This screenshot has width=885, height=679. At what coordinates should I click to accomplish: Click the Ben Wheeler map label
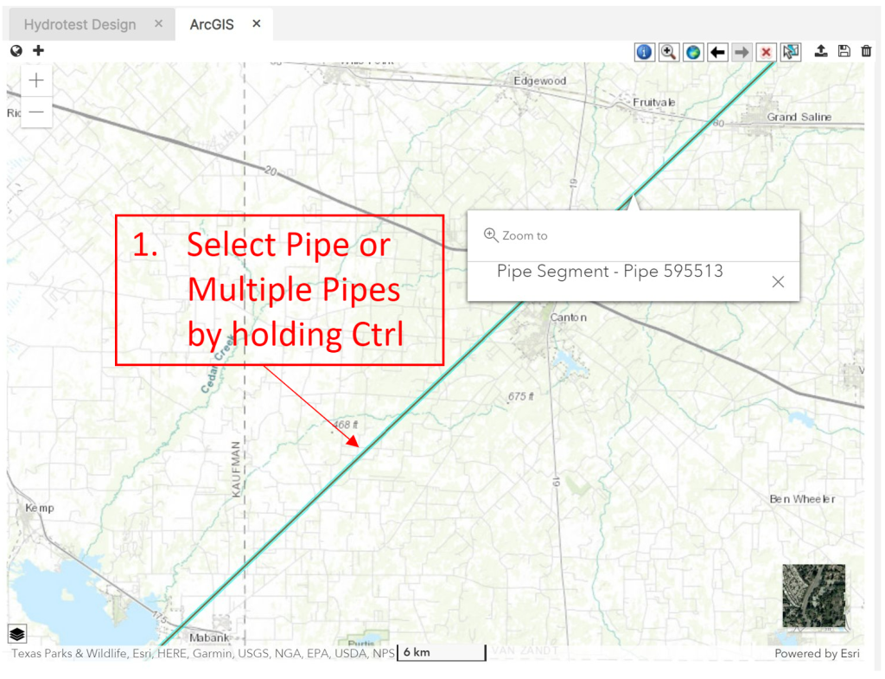(x=802, y=499)
